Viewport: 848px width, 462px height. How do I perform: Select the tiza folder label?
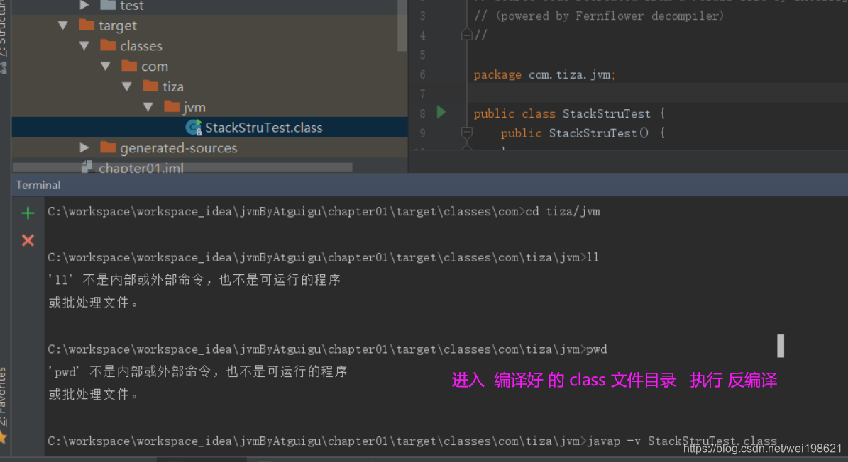173,86
